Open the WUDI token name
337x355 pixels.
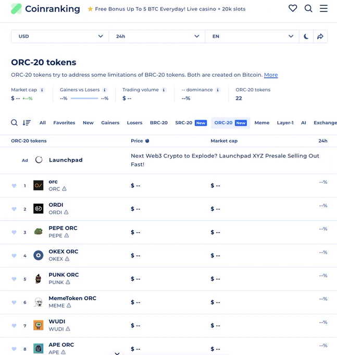(57, 322)
